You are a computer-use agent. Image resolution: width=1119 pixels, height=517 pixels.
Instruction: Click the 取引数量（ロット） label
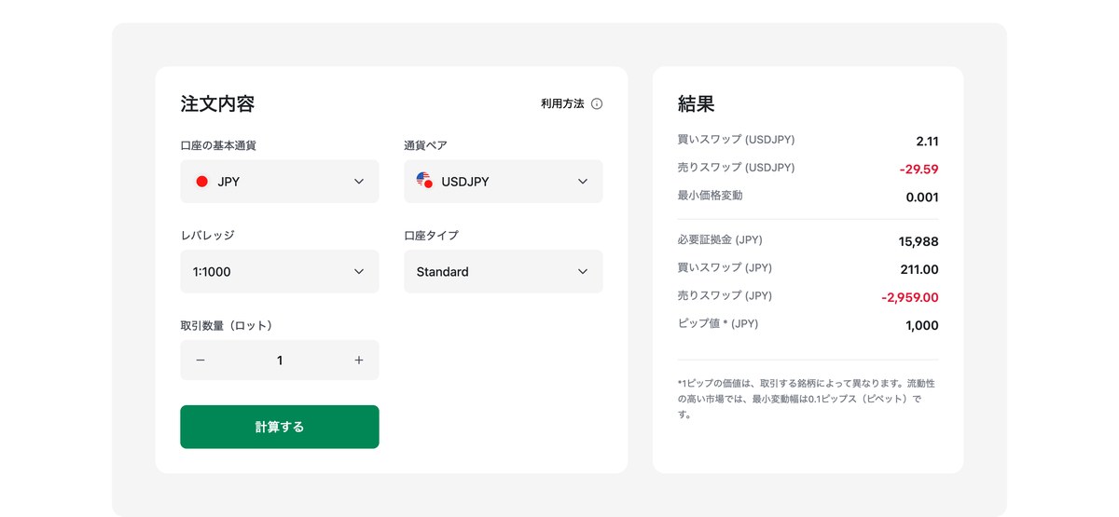pyautogui.click(x=227, y=325)
